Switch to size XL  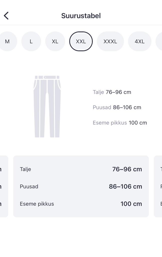point(55,41)
